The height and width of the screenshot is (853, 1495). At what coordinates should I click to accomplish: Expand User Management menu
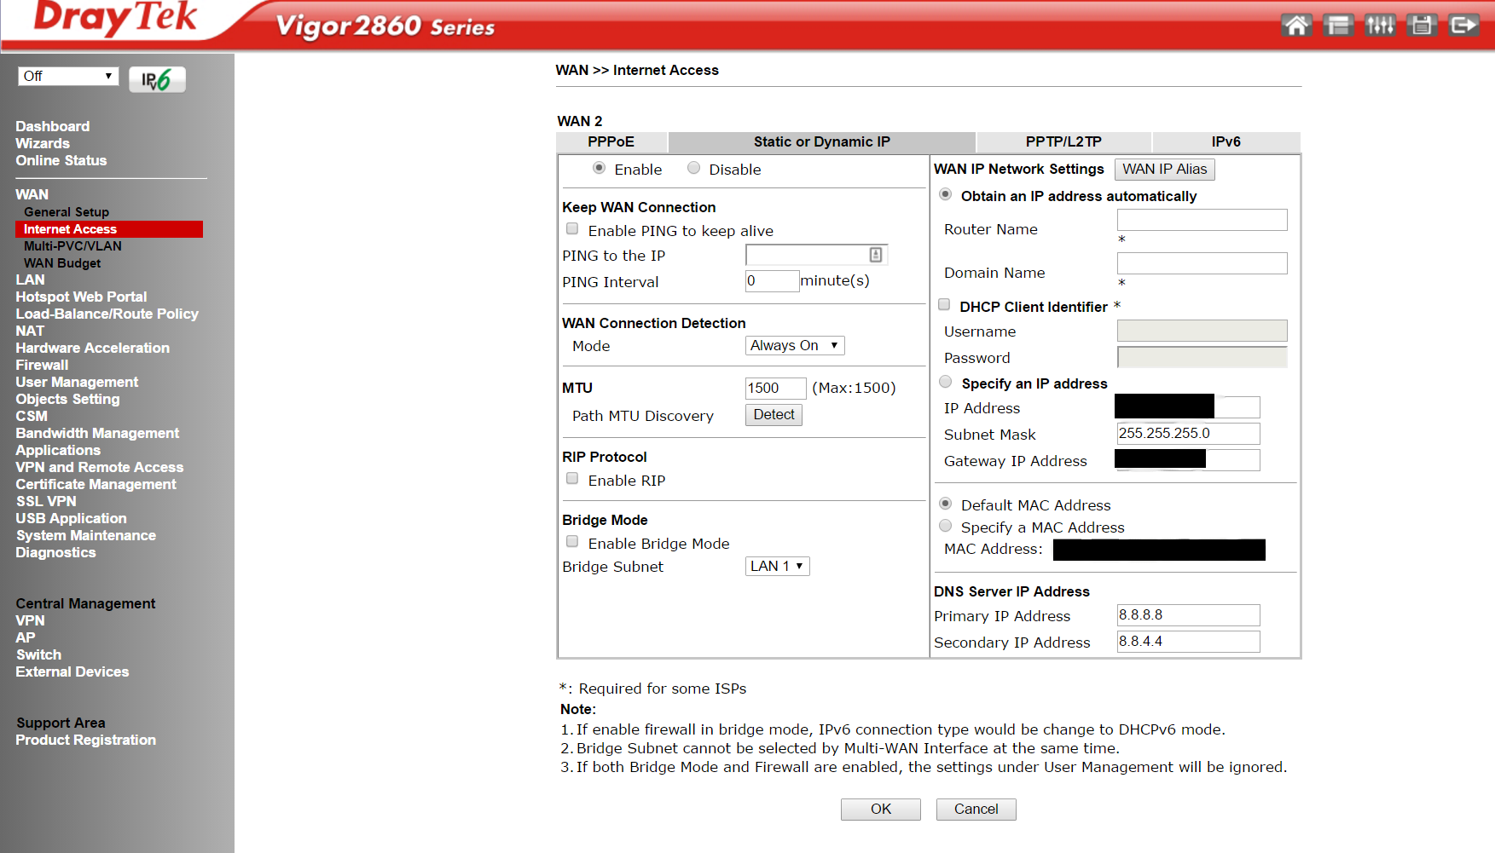click(77, 382)
